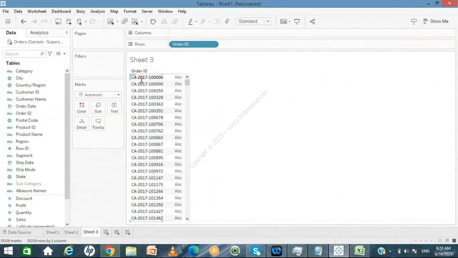Click the Order ID pill on Rows

[x=194, y=44]
